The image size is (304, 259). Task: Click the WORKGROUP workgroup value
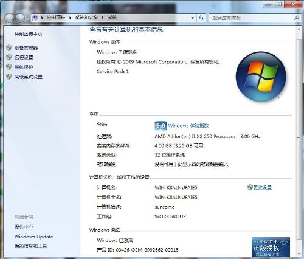point(170,216)
